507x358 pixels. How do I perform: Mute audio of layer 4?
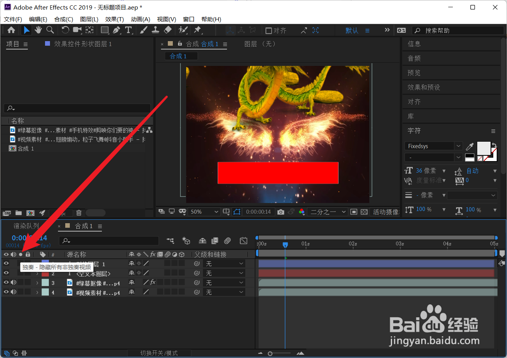[13, 292]
